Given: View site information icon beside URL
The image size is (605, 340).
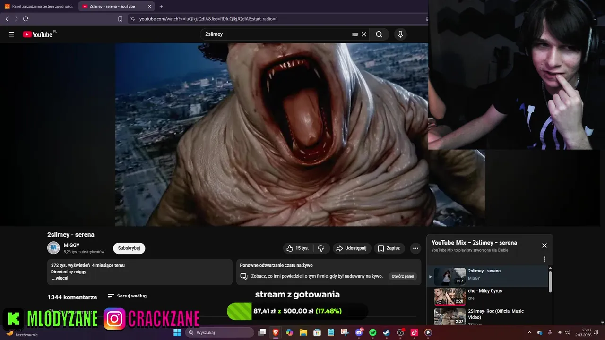Looking at the screenshot, I should pyautogui.click(x=132, y=19).
